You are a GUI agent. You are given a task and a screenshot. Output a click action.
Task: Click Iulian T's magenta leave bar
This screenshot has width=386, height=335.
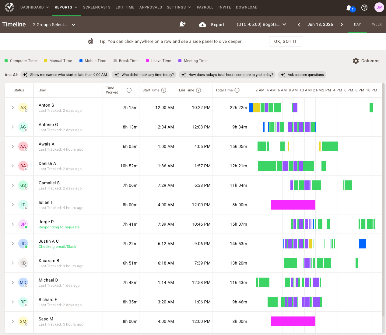tap(293, 205)
